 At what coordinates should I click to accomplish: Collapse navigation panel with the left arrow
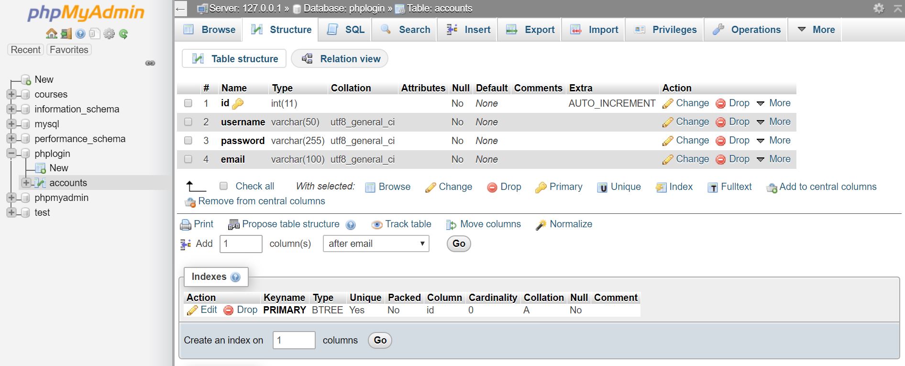tap(180, 9)
